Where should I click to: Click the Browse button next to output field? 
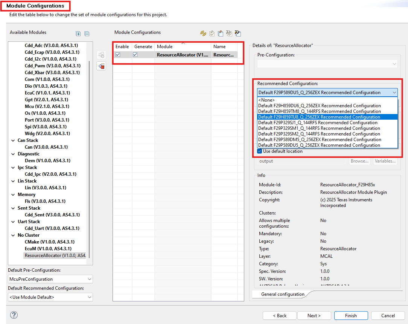[359, 161]
